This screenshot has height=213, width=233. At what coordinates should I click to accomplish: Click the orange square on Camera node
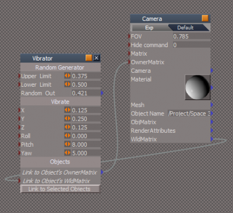tap(205, 18)
